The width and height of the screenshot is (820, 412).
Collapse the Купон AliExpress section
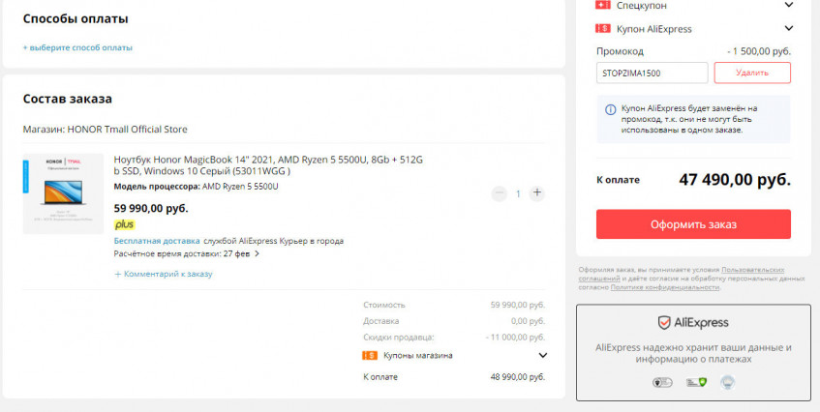pos(788,29)
